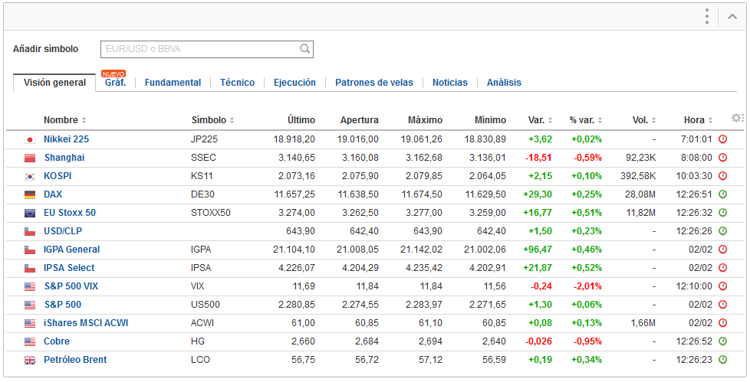750x382 pixels.
Task: Open table settings gear icon
Action: click(x=738, y=118)
